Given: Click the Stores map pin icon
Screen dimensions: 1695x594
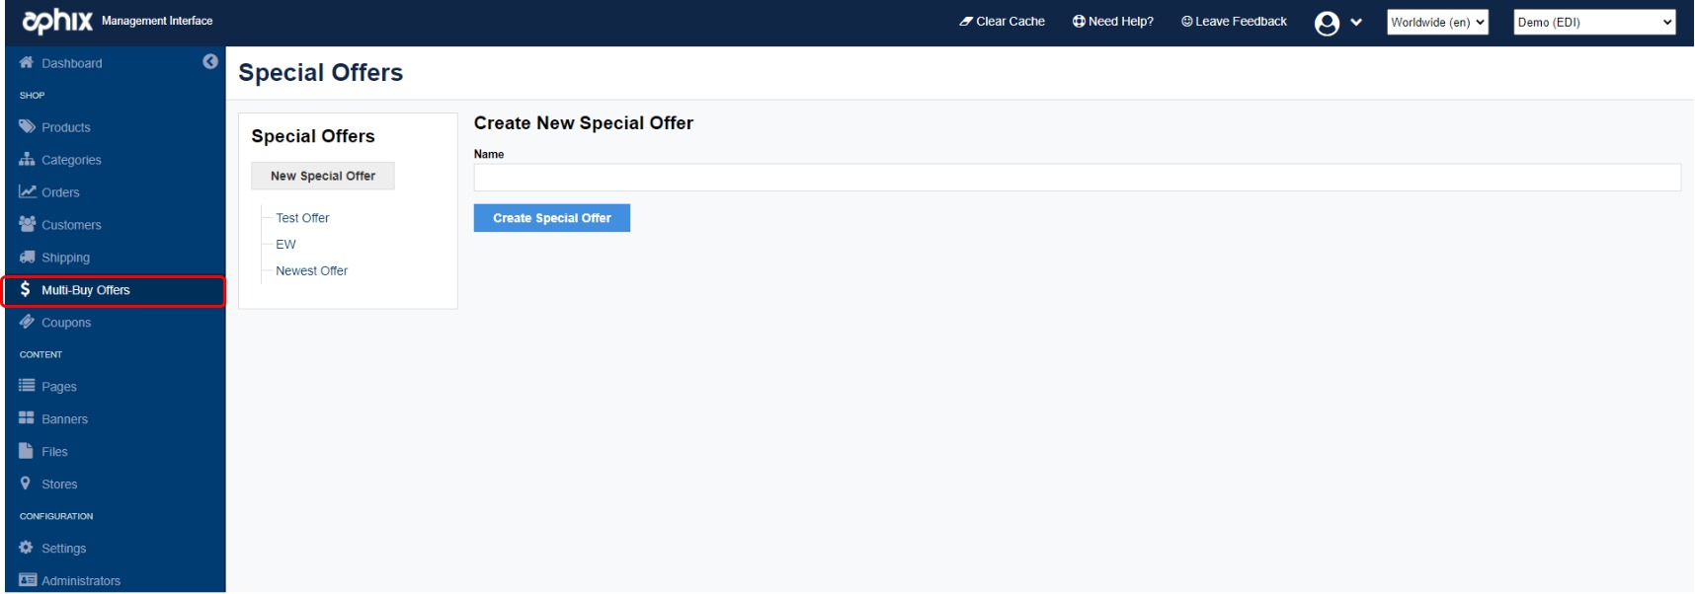Looking at the screenshot, I should click(x=26, y=483).
